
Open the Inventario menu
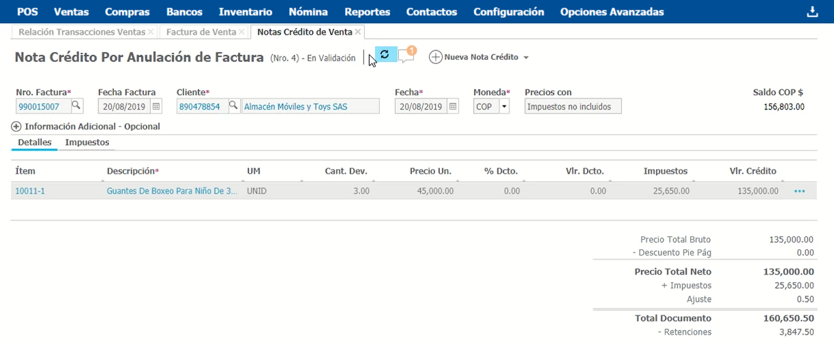pos(245,12)
